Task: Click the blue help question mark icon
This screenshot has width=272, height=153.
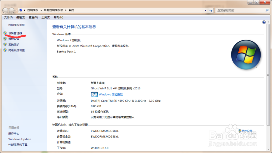Action: click(x=264, y=22)
